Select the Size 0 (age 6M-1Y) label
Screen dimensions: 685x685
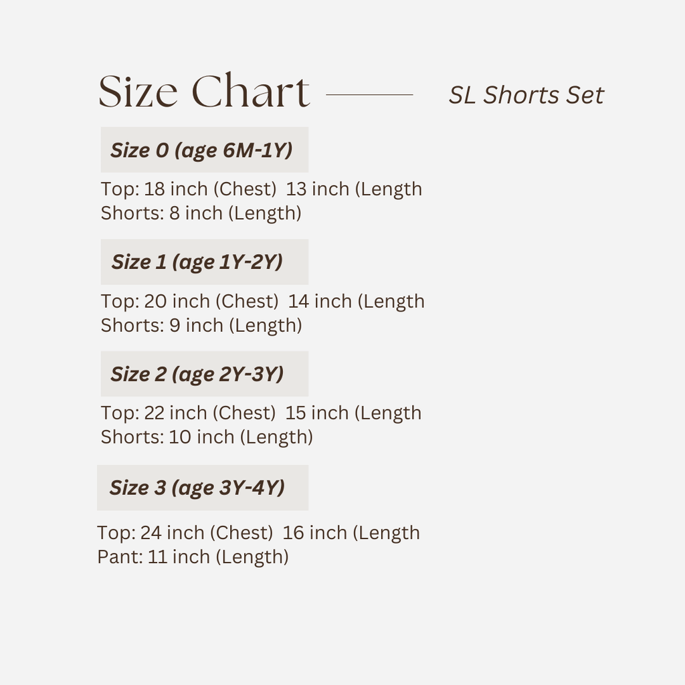coord(201,150)
